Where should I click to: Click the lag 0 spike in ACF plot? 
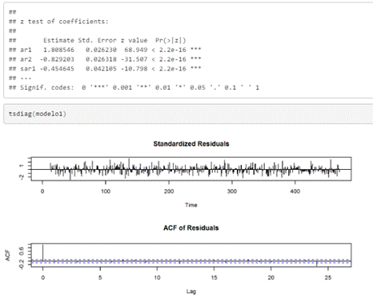point(42,252)
